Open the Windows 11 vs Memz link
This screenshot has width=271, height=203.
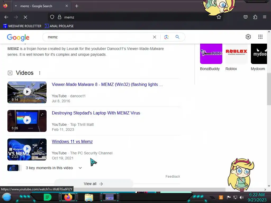pyautogui.click(x=72, y=142)
